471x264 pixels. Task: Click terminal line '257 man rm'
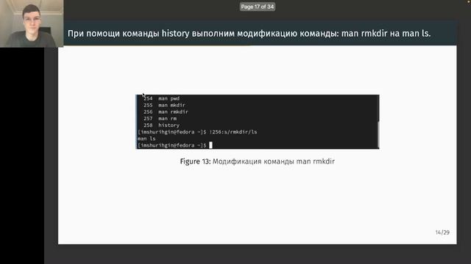coord(160,119)
